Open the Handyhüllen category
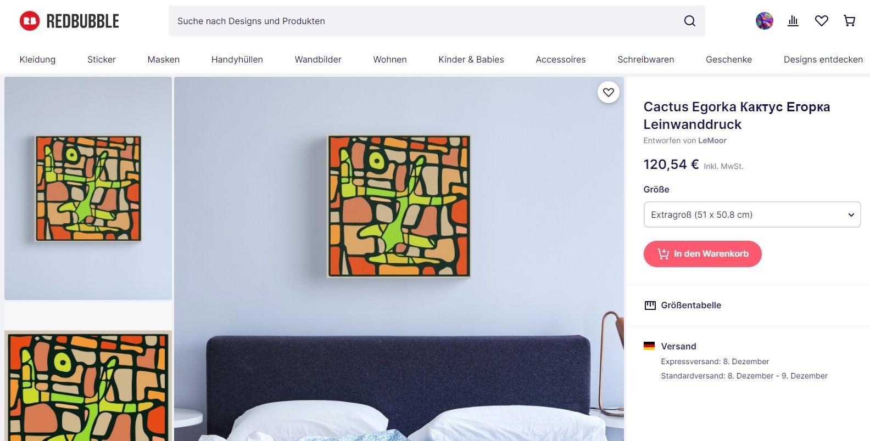Viewport: 870px width, 441px height. pos(237,59)
